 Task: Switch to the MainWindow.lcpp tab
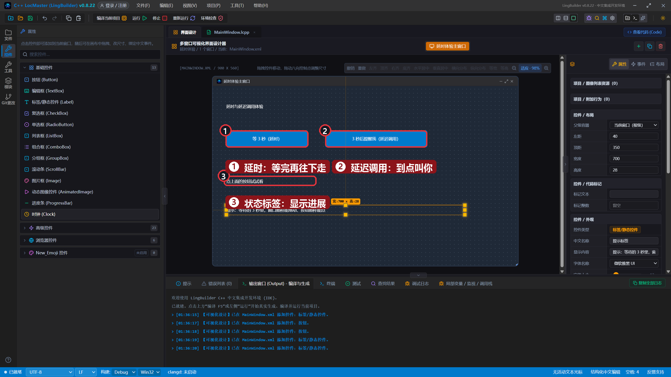tap(231, 32)
